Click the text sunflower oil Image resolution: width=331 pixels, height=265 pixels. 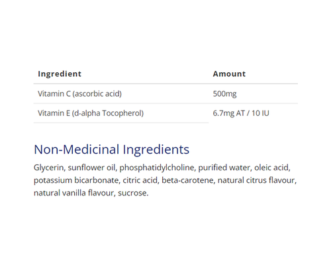(91, 168)
